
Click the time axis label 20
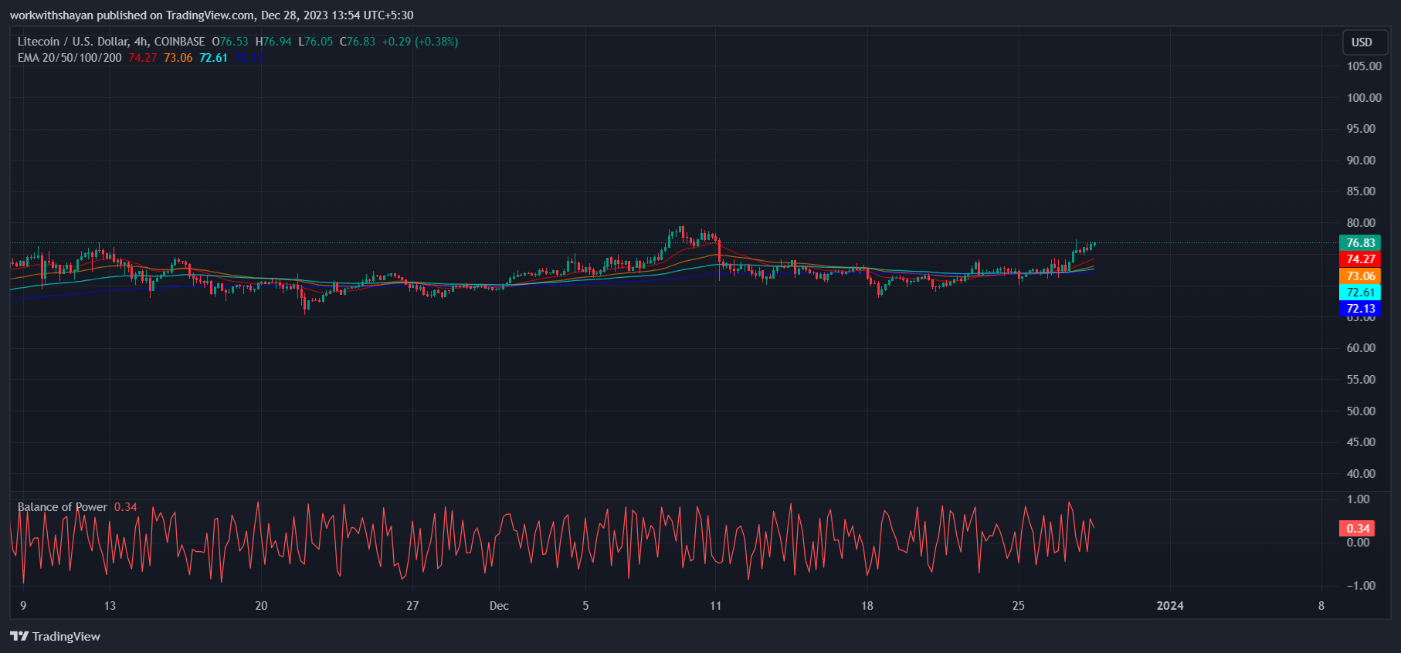261,606
